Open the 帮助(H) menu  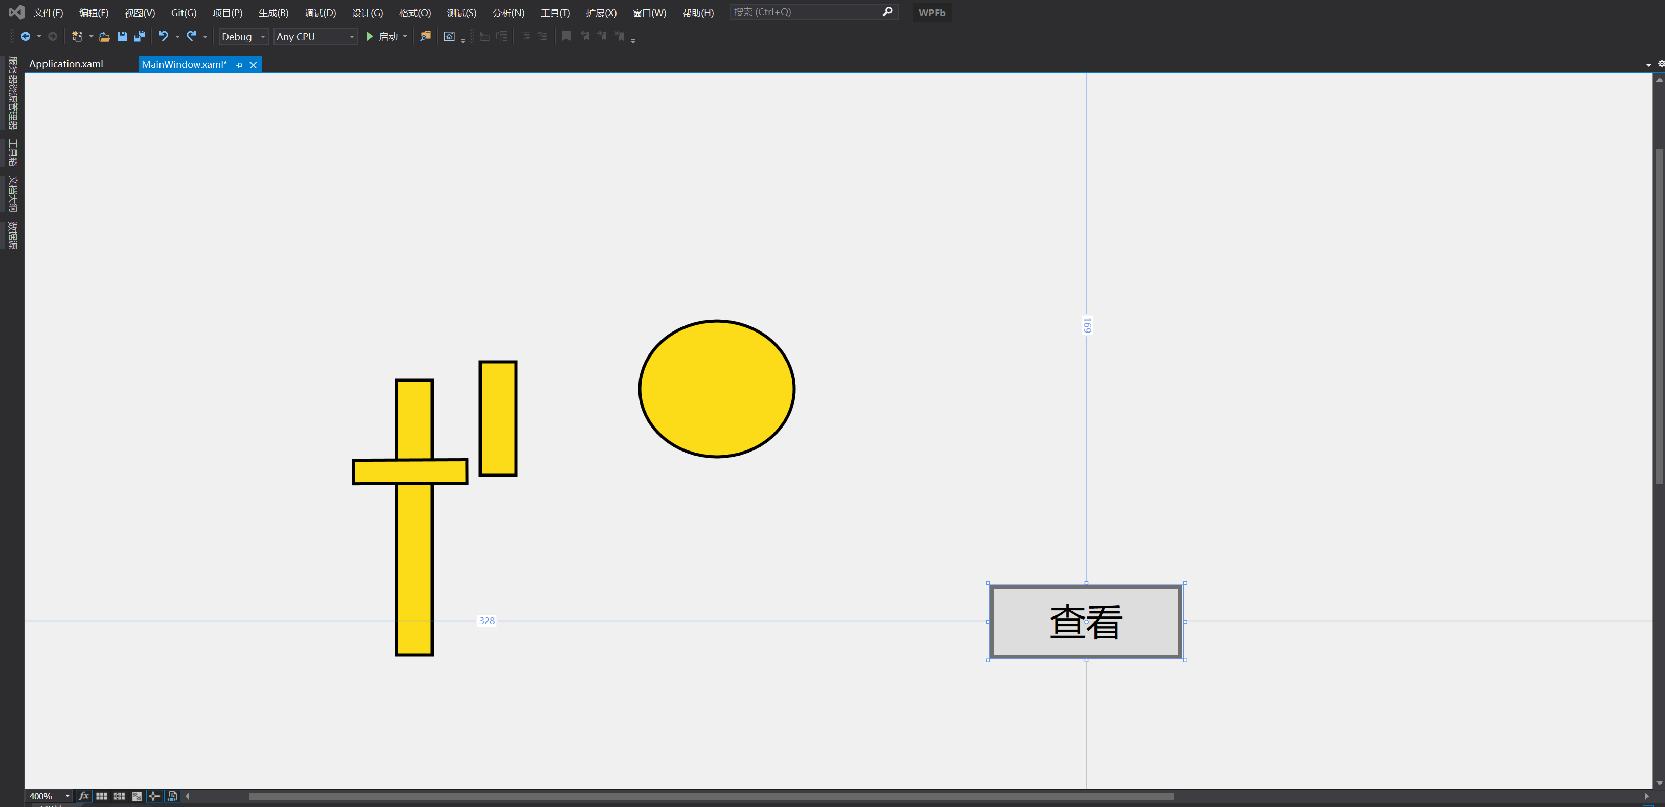click(698, 13)
